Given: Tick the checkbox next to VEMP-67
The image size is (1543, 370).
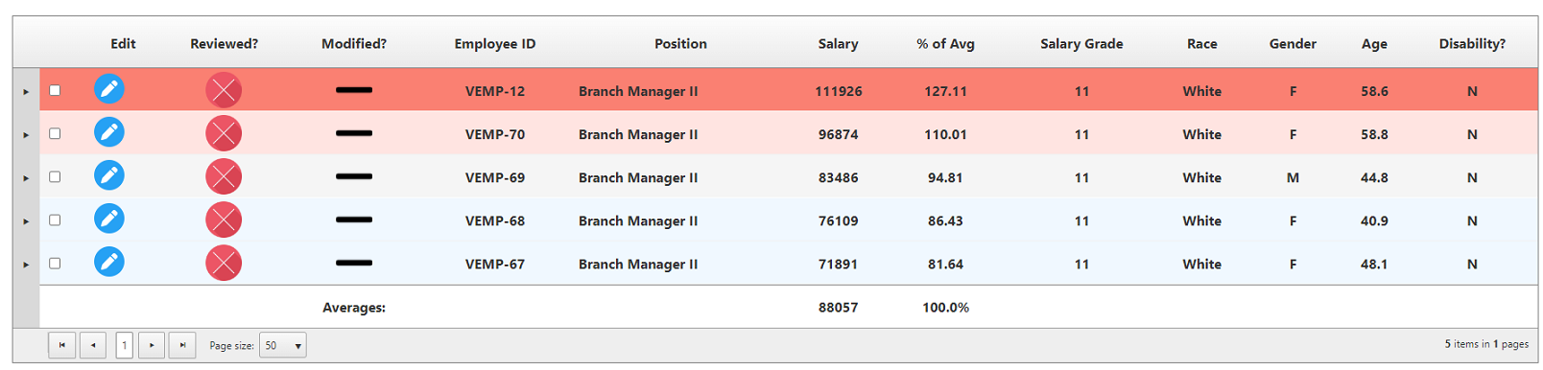Looking at the screenshot, I should pyautogui.click(x=55, y=263).
